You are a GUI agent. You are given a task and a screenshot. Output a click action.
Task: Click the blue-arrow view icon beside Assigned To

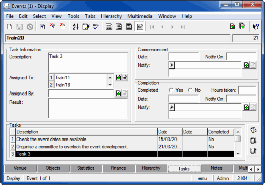pyautogui.click(x=125, y=78)
